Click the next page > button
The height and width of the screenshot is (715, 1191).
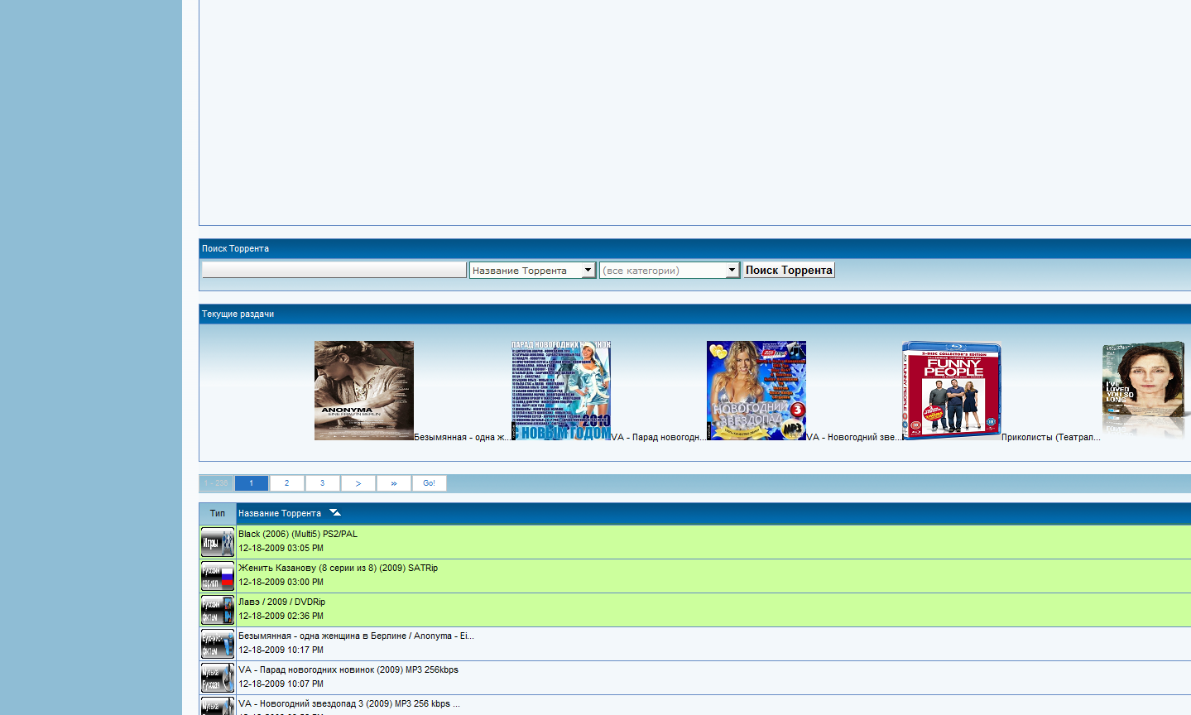(358, 483)
